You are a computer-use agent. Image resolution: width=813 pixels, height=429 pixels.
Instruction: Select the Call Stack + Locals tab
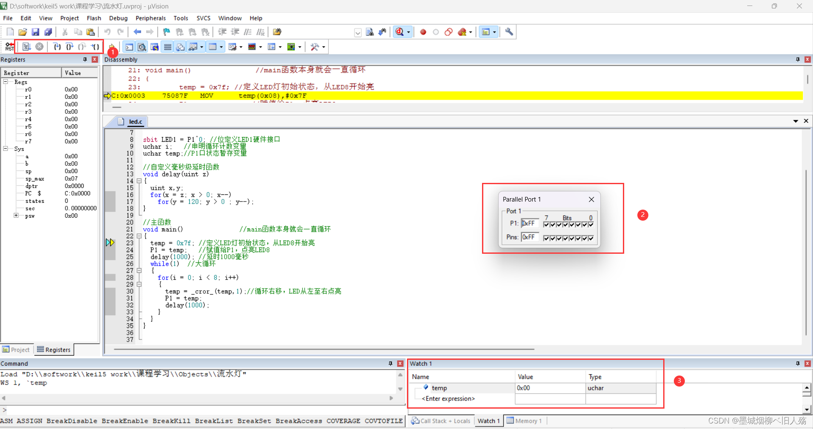pos(440,421)
